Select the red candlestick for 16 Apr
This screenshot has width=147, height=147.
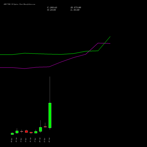(x=31, y=133)
